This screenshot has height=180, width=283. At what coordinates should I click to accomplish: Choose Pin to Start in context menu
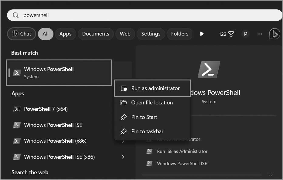tap(152, 117)
